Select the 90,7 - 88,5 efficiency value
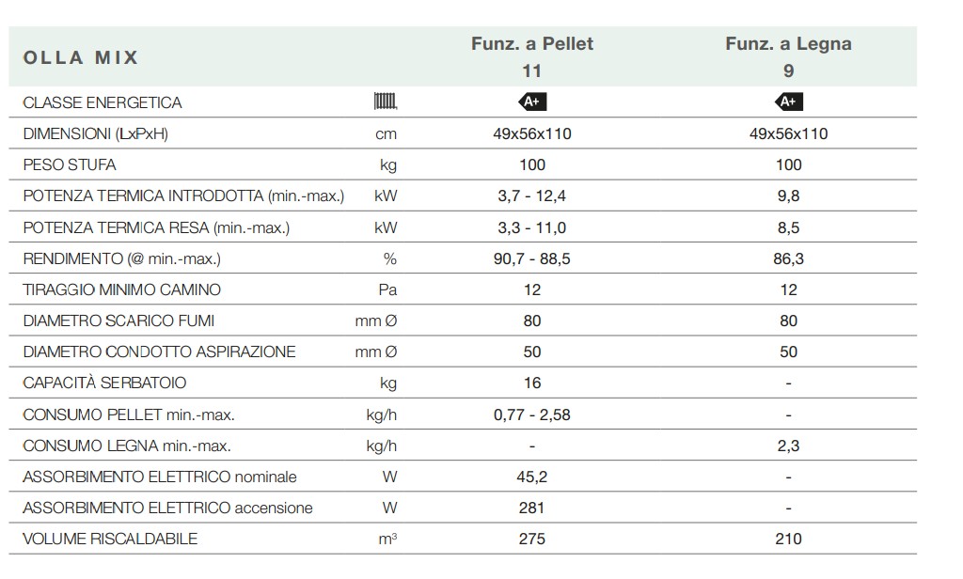963x579 pixels. (x=532, y=258)
